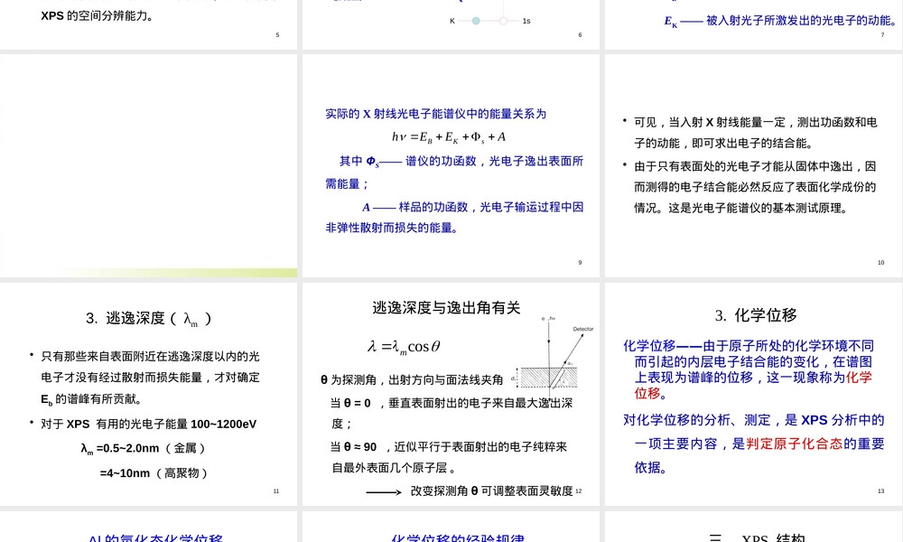The height and width of the screenshot is (542, 903).
Task: Click the title '3. 逃逸深度（λm）'
Action: pos(149,319)
